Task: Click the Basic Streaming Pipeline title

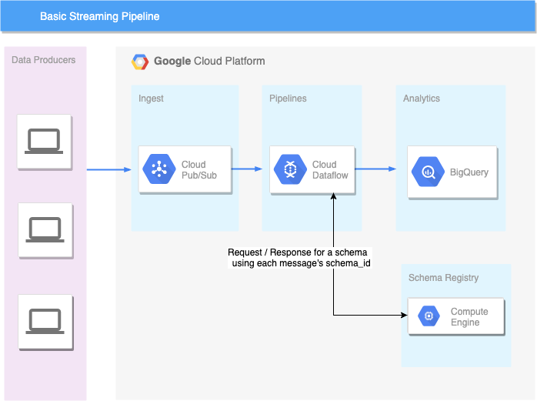Action: coord(100,16)
